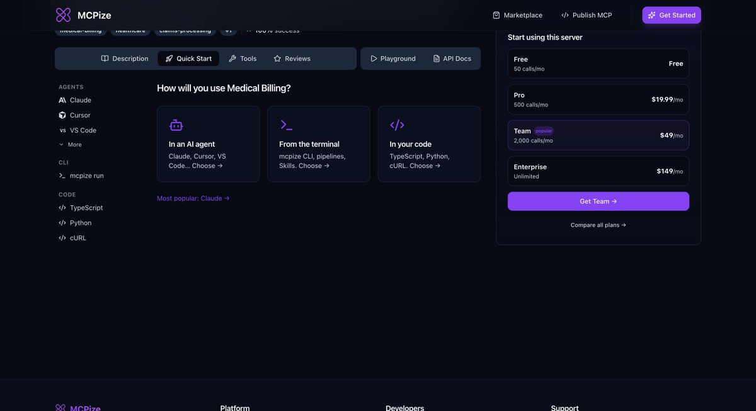Choose the From the terminal card
The height and width of the screenshot is (411, 756).
pos(319,144)
